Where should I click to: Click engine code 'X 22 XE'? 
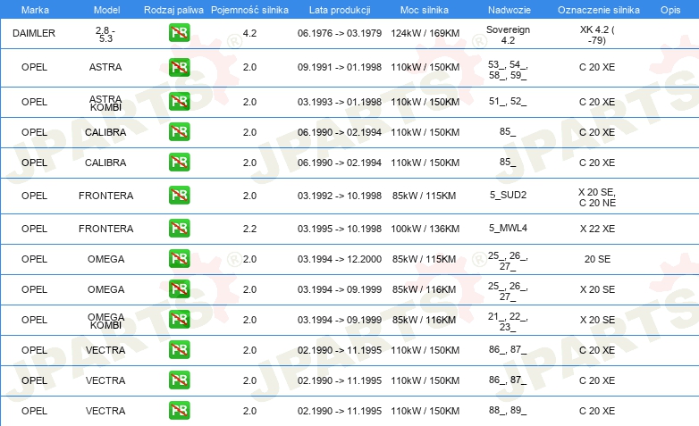[x=597, y=229]
